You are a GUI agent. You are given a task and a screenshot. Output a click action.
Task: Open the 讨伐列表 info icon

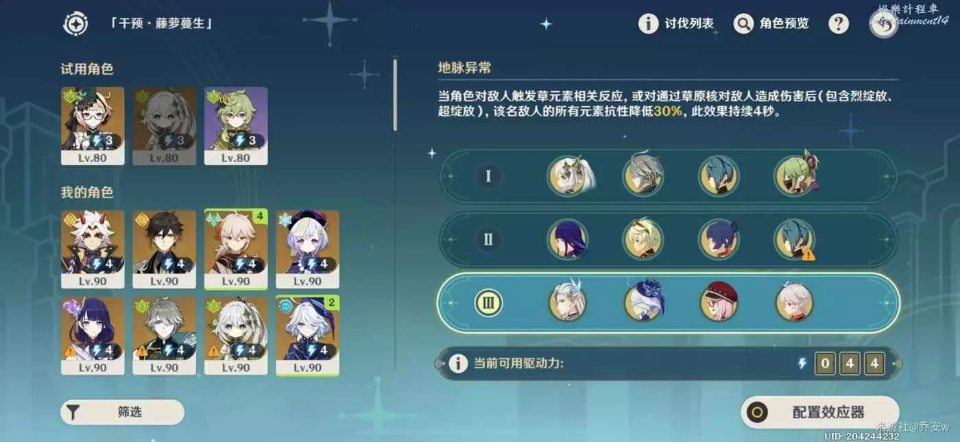coord(649,24)
